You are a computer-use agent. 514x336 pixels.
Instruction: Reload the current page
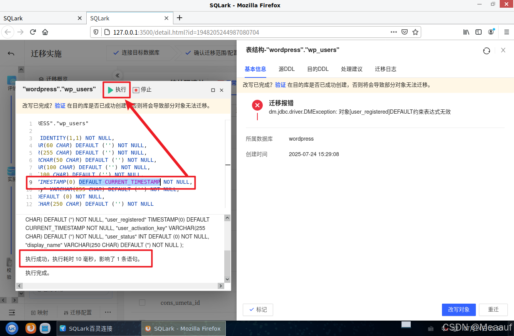click(33, 32)
